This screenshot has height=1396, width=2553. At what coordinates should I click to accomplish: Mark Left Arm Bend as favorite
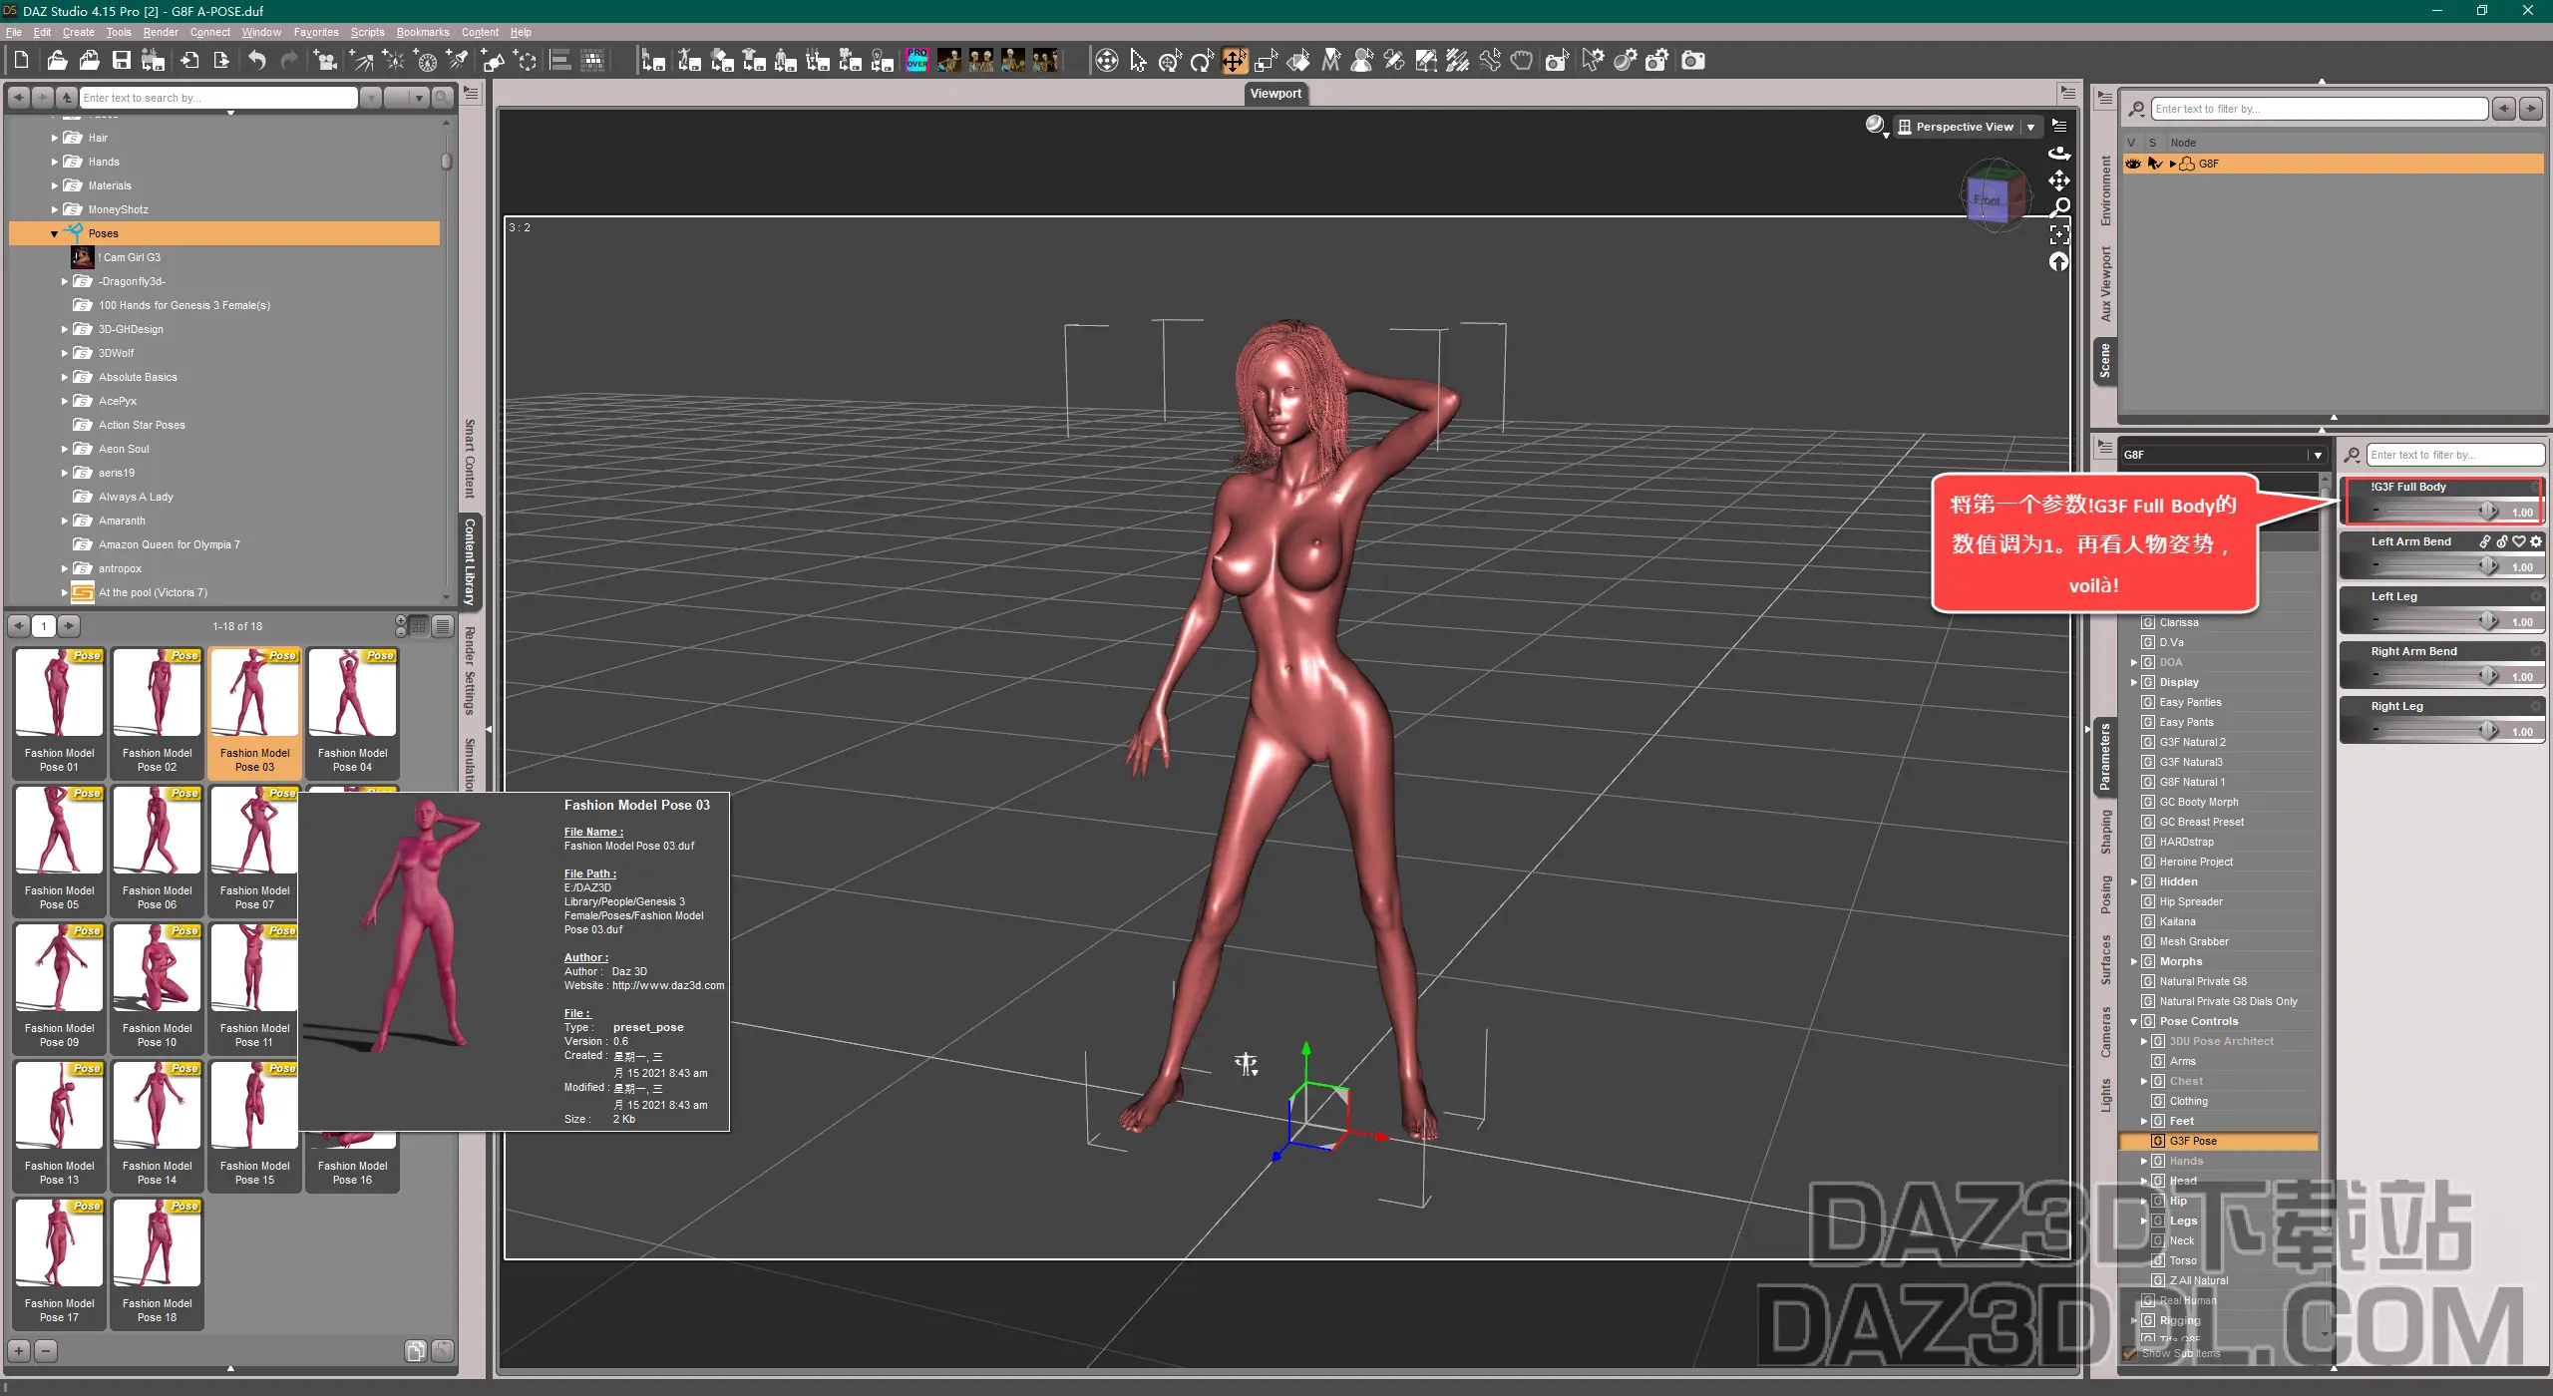2519,541
